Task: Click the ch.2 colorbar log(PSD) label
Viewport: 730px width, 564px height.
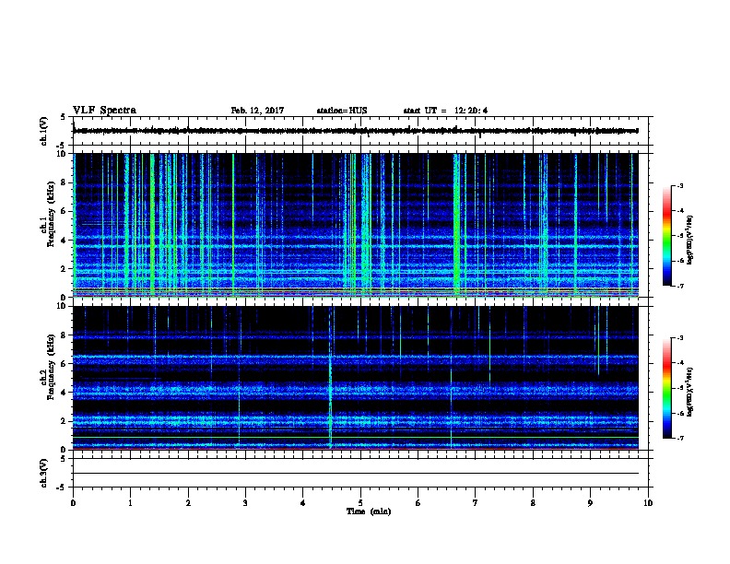Action: [690, 392]
